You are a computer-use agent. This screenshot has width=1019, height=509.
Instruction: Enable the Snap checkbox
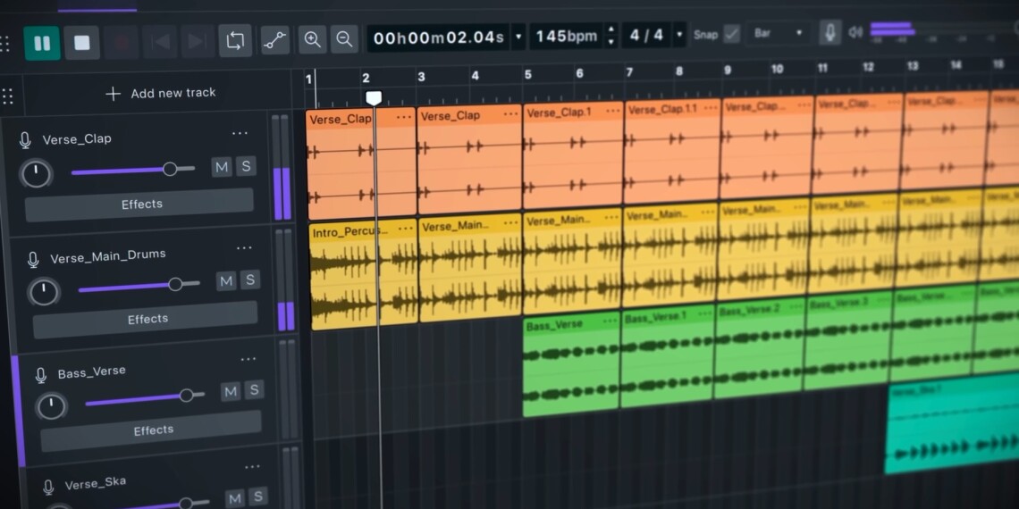point(732,34)
